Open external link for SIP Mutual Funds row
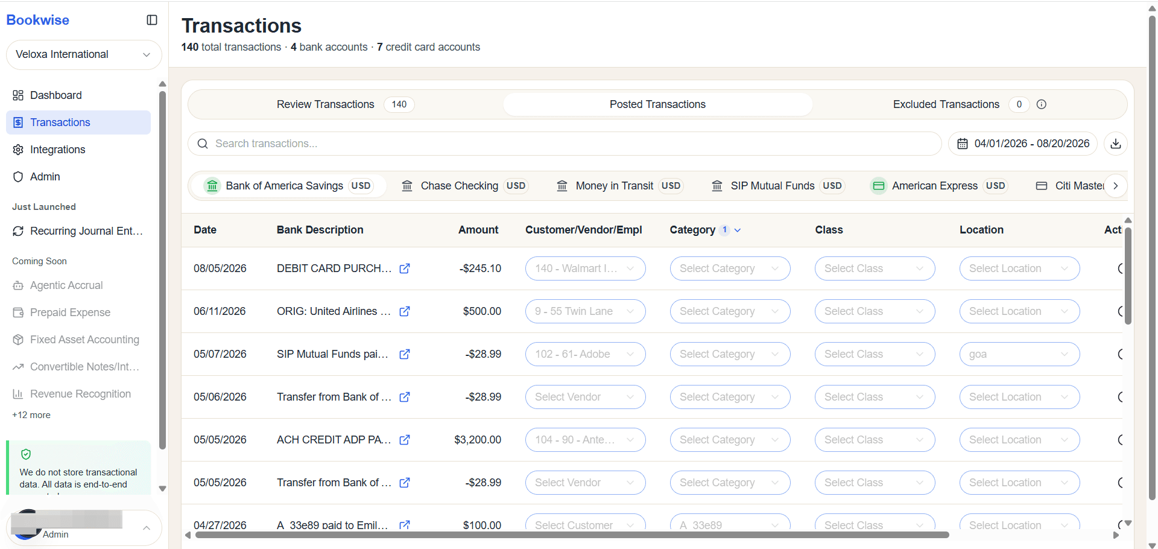Image resolution: width=1158 pixels, height=549 pixels. (405, 354)
